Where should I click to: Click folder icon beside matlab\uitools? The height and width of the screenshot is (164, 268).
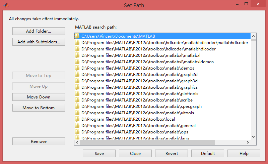tap(77, 113)
